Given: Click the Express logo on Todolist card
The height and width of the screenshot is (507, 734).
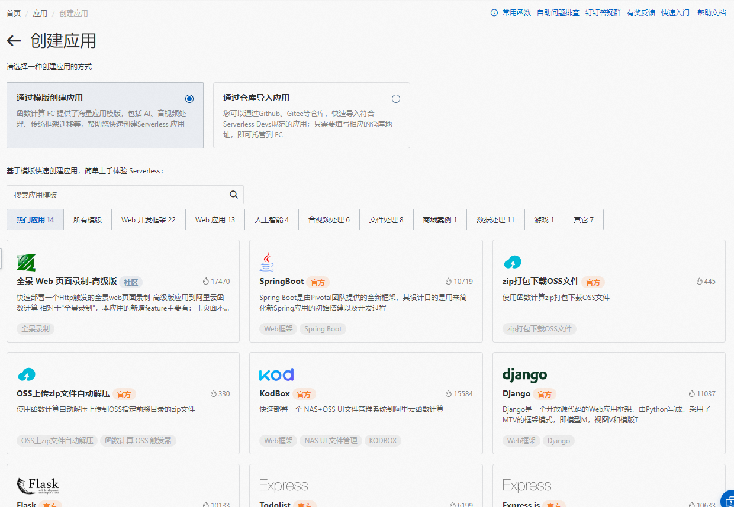Looking at the screenshot, I should pos(284,486).
